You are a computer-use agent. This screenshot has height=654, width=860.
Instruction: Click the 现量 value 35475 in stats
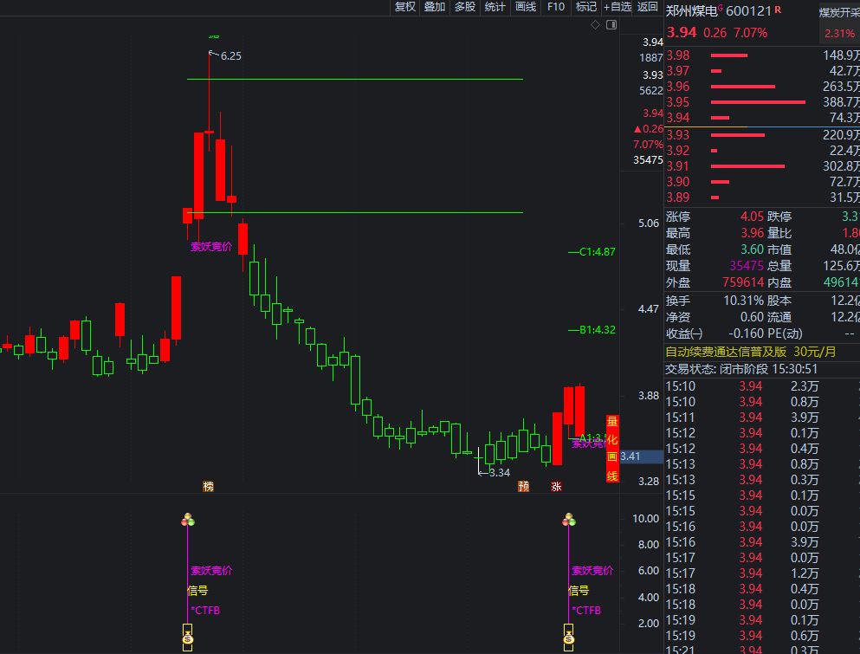coord(747,266)
